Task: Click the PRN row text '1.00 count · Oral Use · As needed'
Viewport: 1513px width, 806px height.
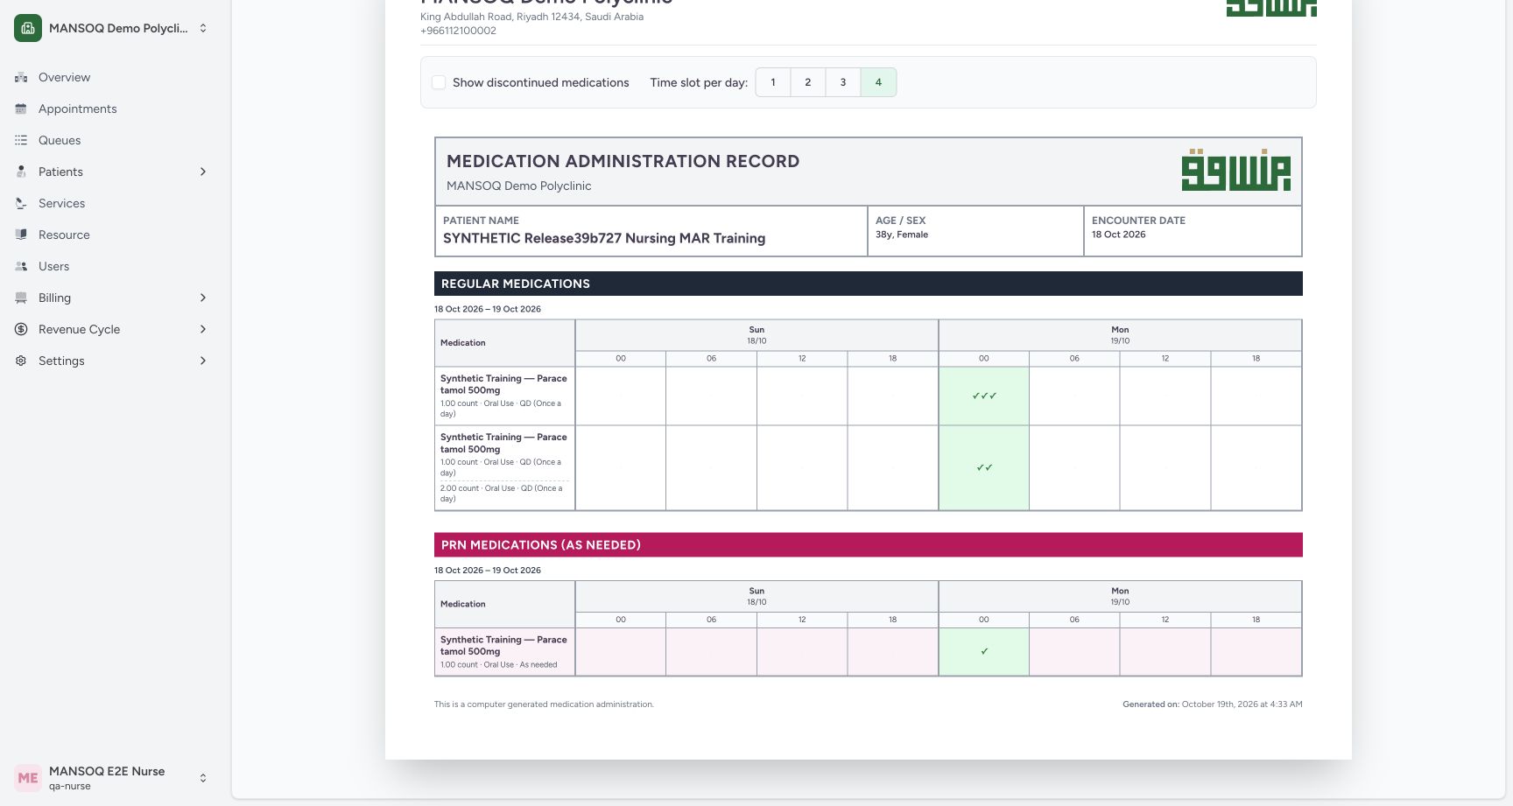Action: (x=498, y=665)
